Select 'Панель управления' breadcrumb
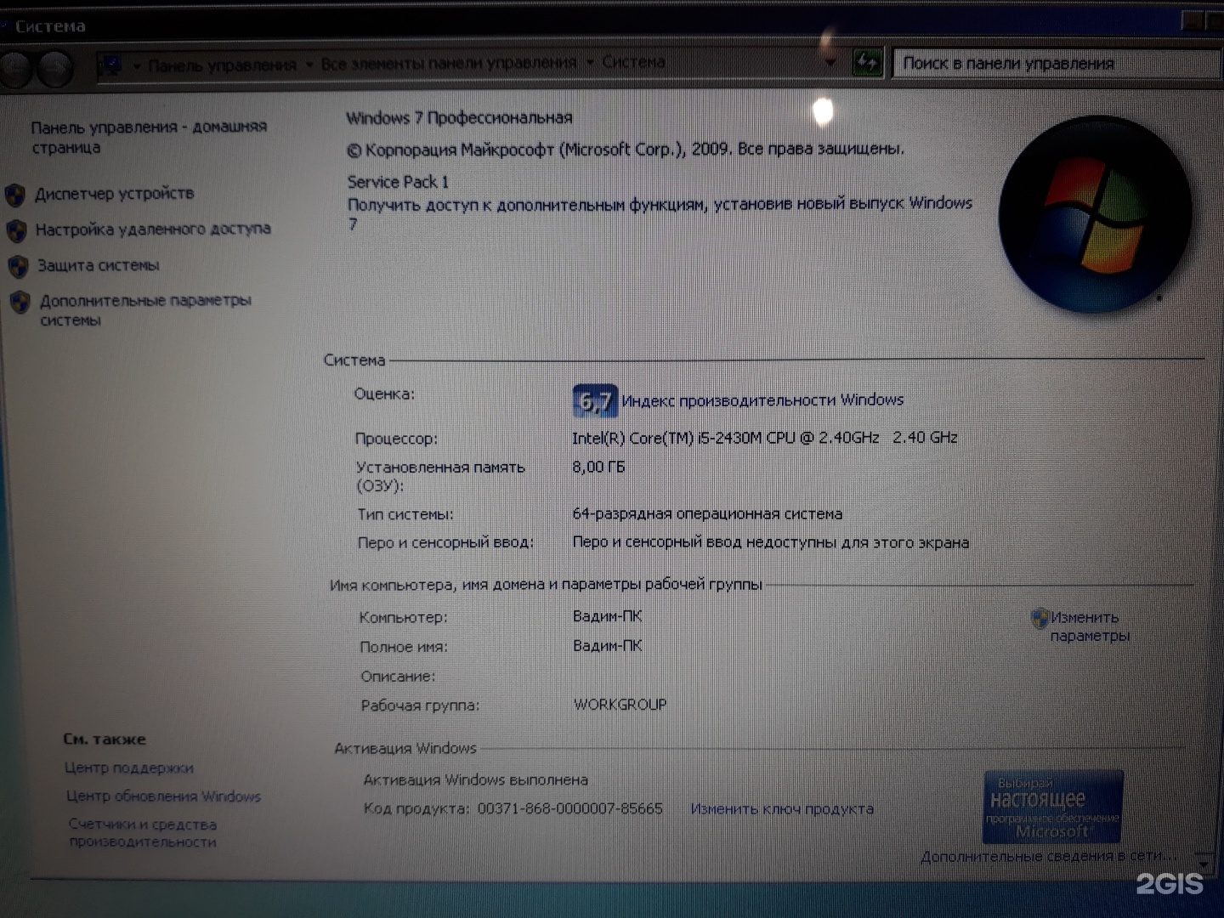Screen dimensions: 1224x918 point(222,65)
